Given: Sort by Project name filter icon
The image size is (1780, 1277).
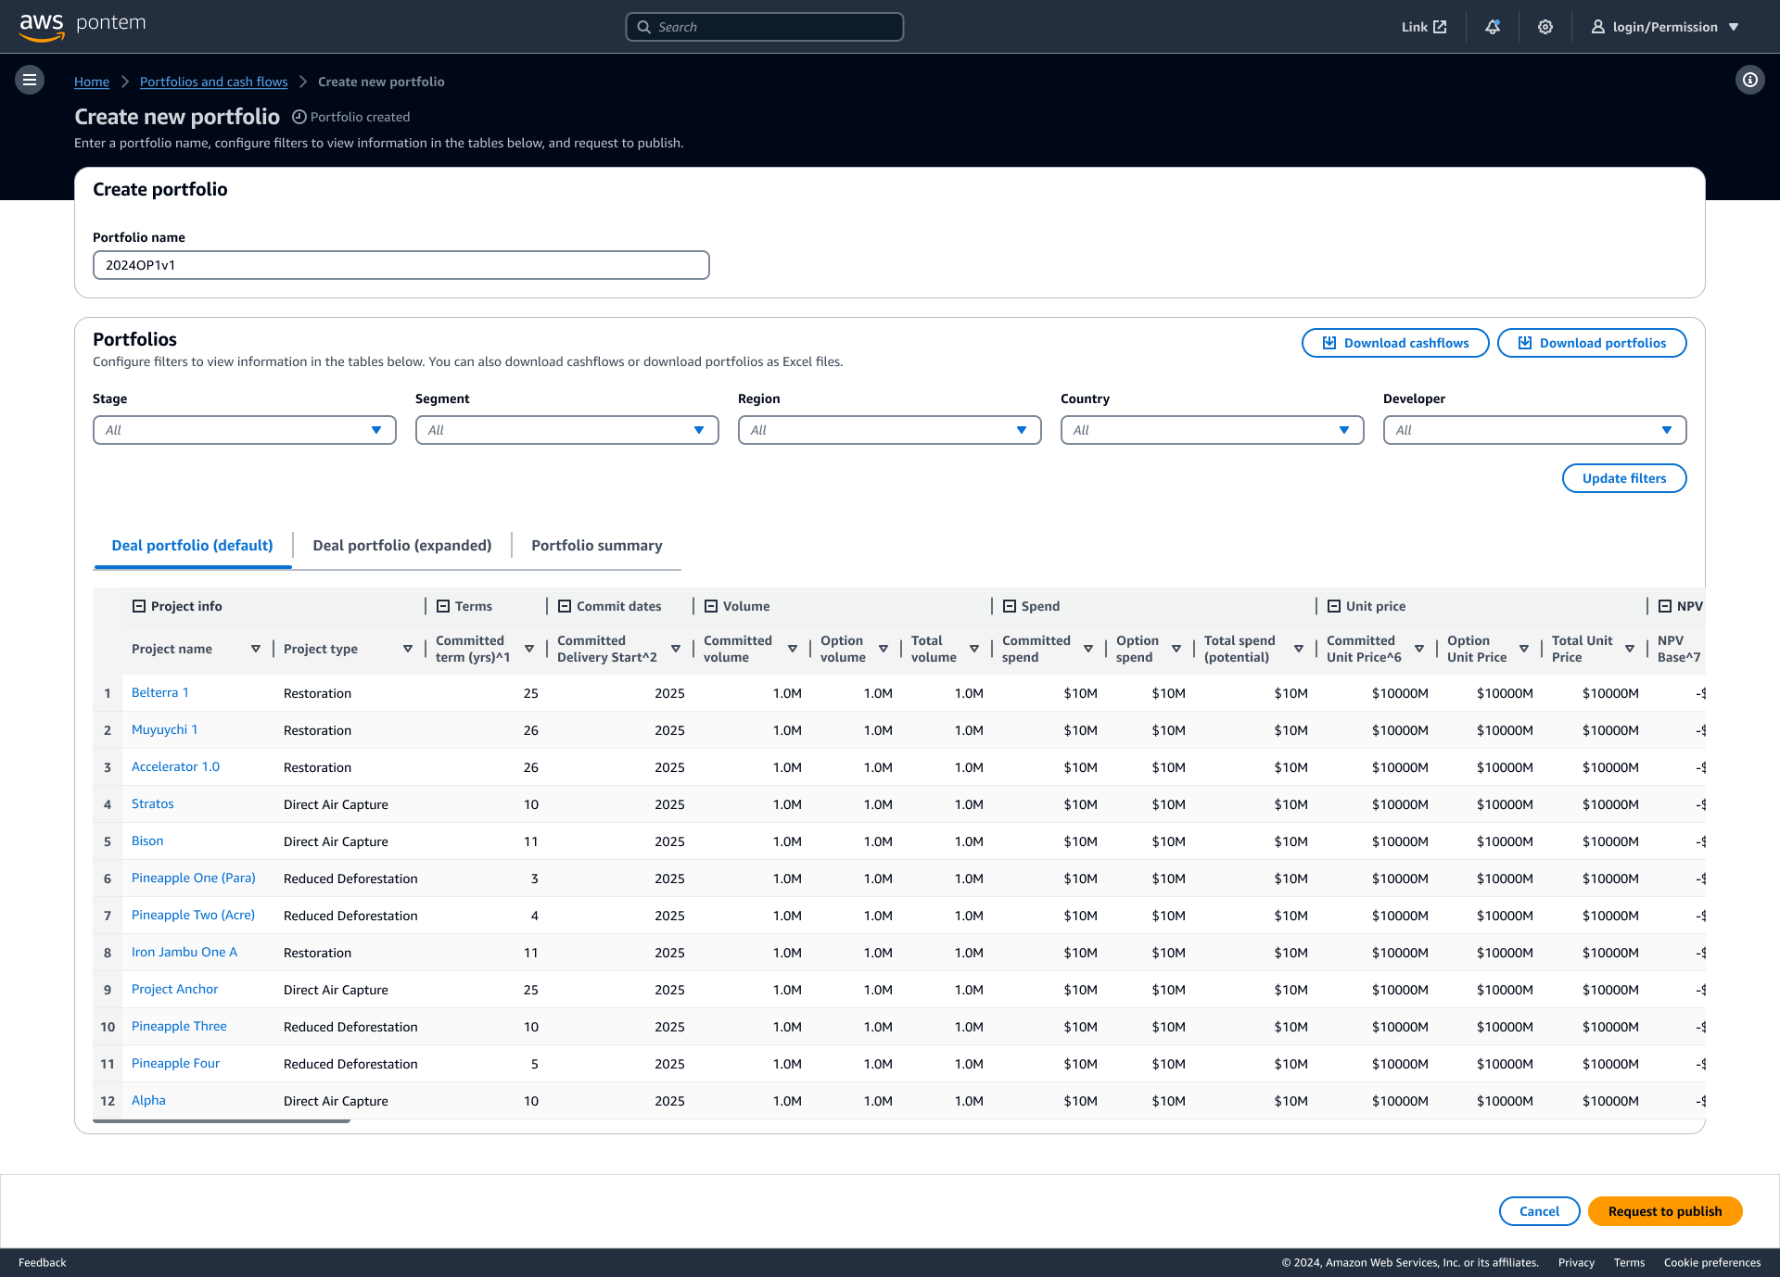Looking at the screenshot, I should pos(256,649).
